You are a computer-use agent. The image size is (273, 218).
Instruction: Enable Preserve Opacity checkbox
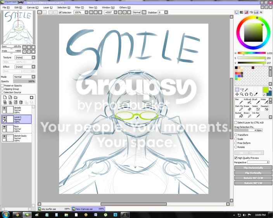tap(2, 86)
